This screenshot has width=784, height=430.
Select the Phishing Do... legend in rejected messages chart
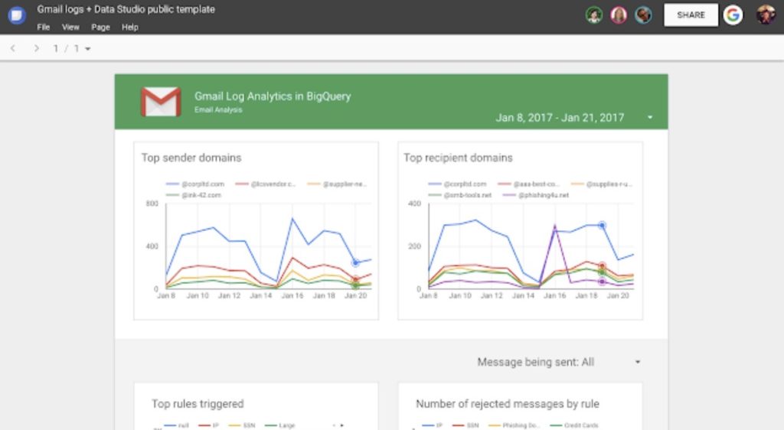coord(514,425)
